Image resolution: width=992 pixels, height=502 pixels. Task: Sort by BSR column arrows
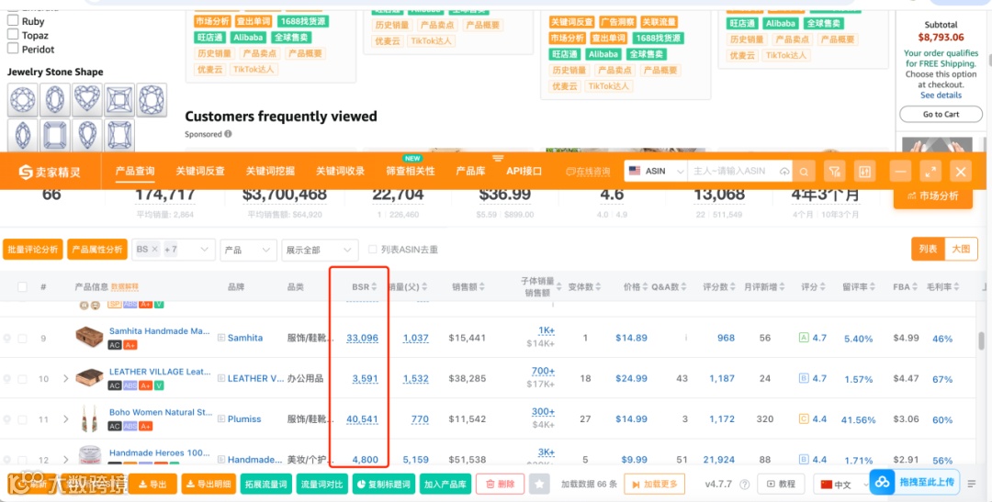click(374, 287)
